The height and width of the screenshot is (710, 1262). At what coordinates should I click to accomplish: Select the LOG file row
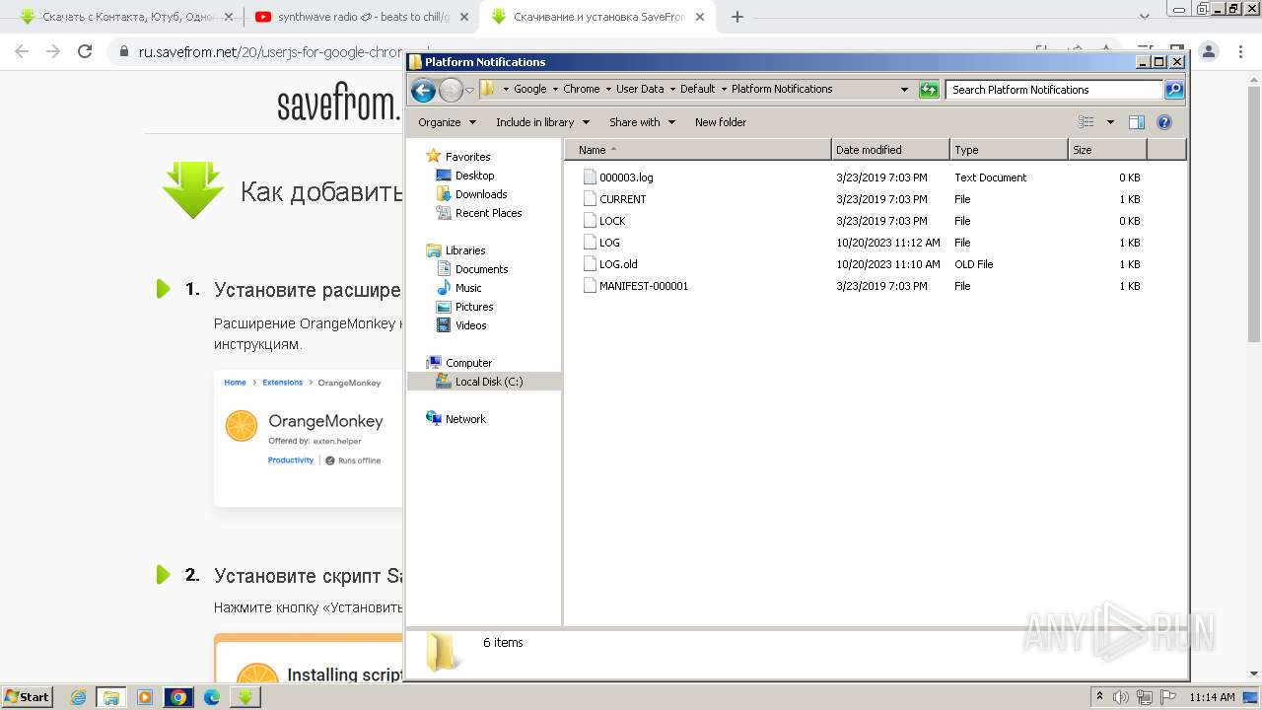863,243
